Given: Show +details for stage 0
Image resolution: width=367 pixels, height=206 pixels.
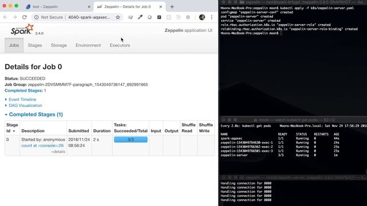Looking at the screenshot, I should coord(58,152).
